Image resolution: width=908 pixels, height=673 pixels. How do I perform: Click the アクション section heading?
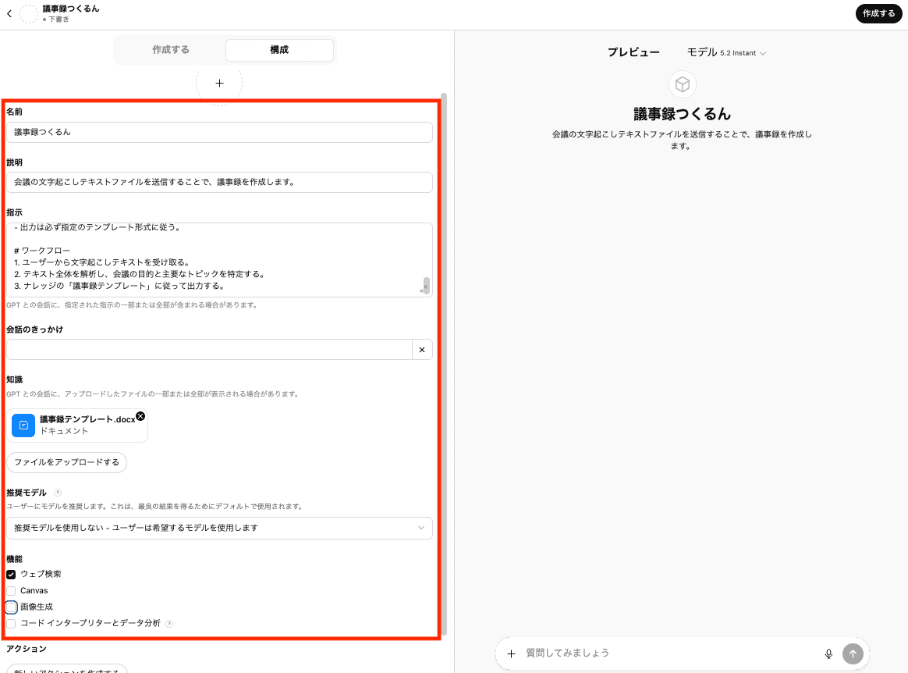26,649
